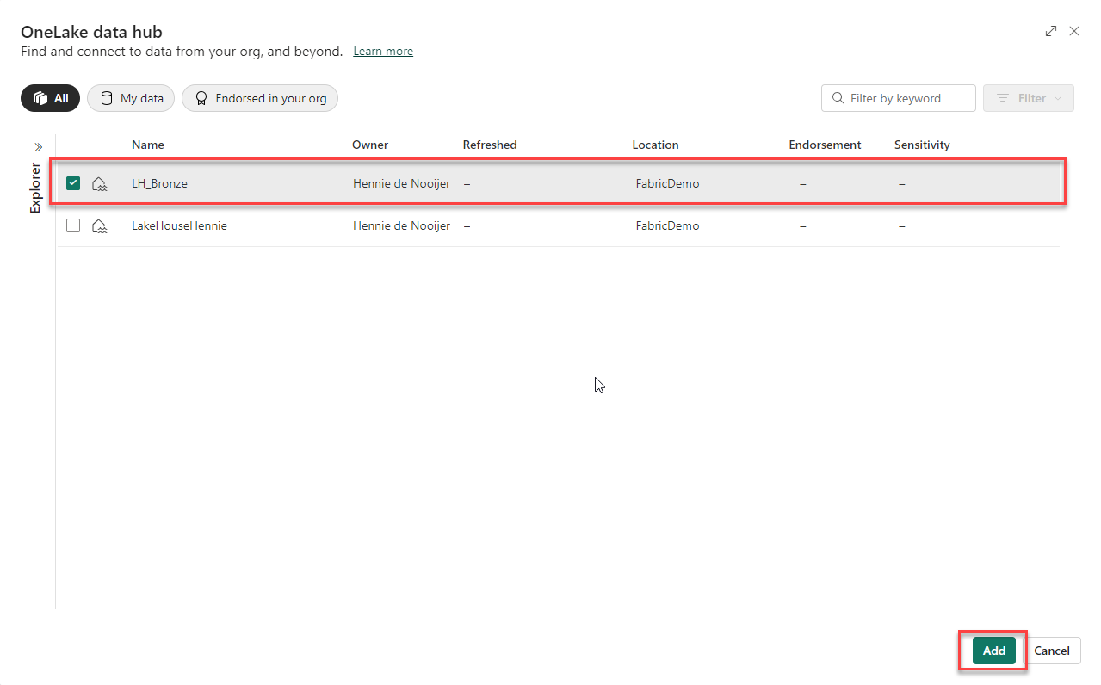
Task: Click the Filter by keyword field
Action: pos(899,98)
